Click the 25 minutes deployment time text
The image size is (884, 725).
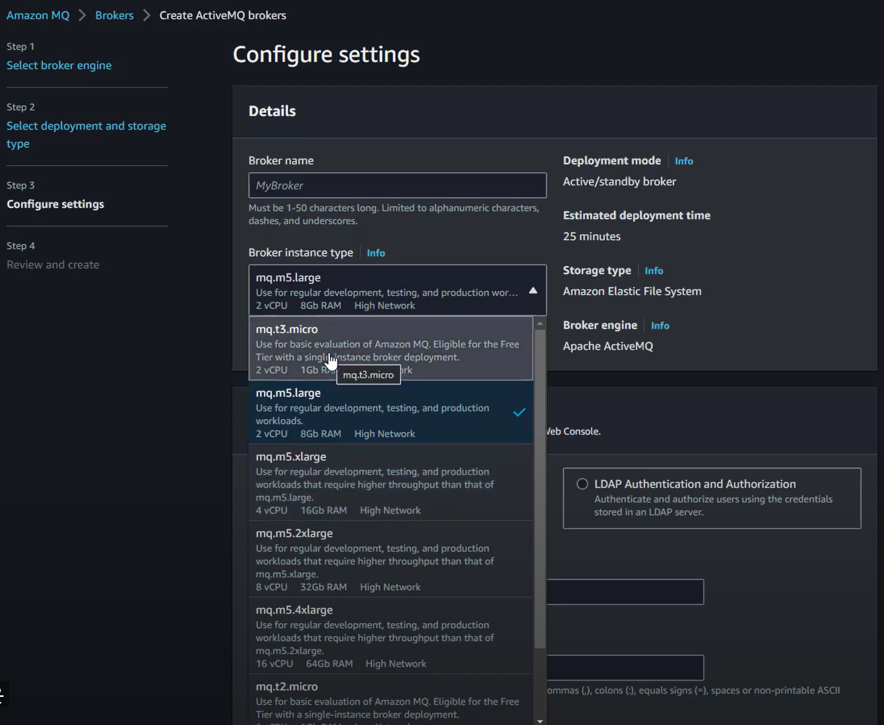click(592, 236)
